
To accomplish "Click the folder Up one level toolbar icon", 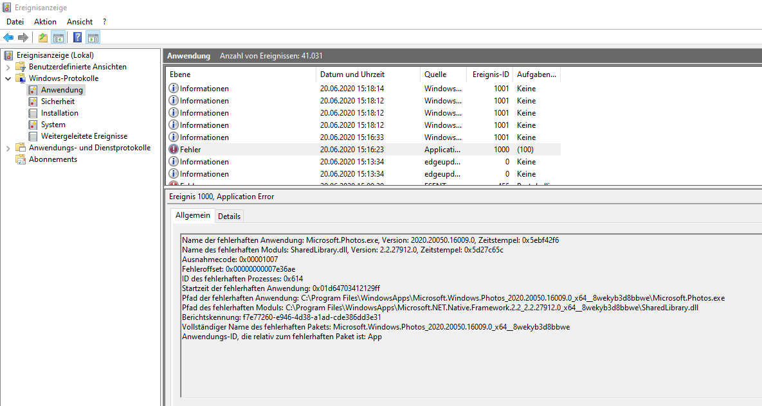I will click(x=43, y=37).
